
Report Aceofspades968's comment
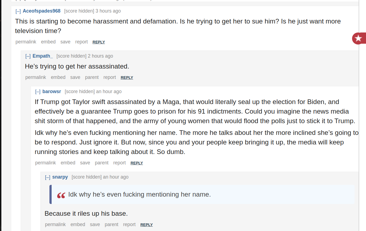[81, 42]
